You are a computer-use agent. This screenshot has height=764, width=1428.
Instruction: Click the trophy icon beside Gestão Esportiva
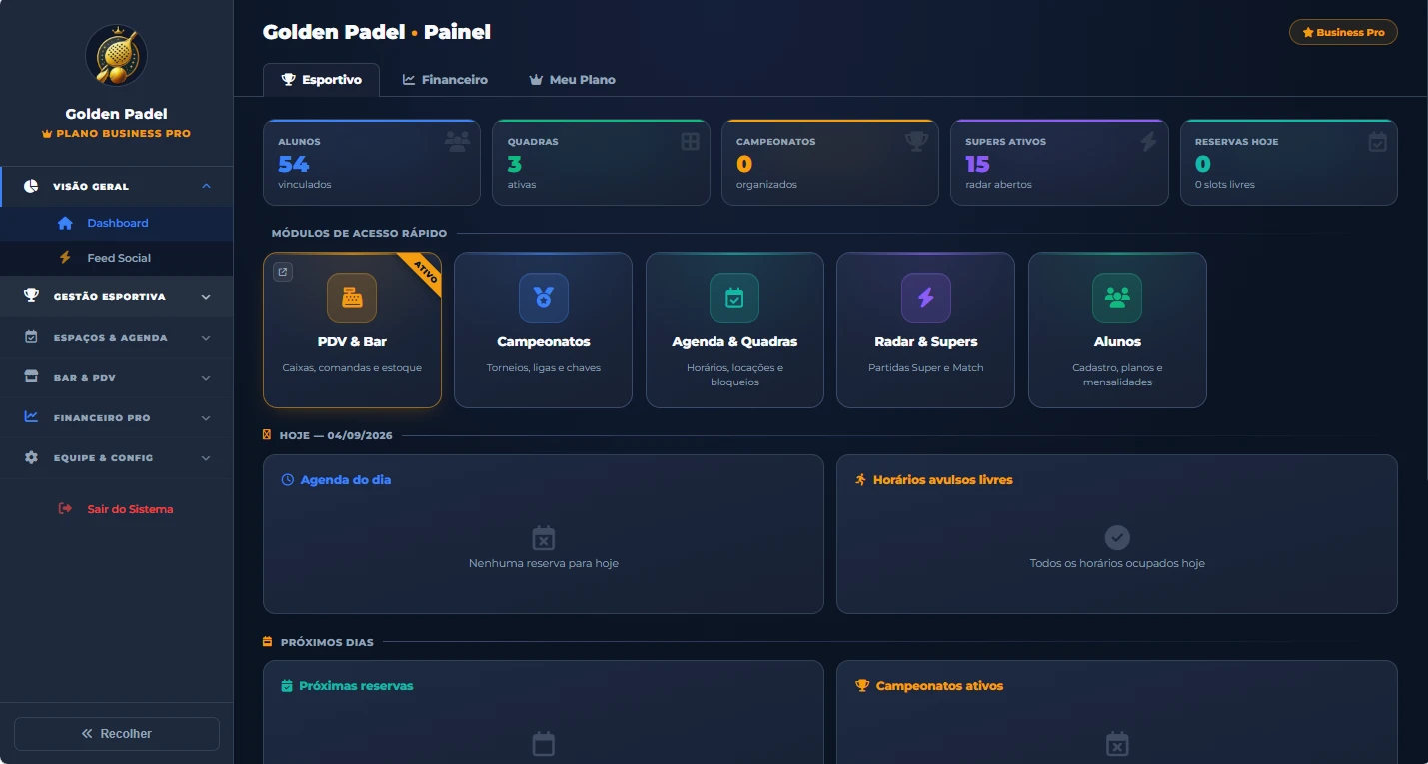[x=32, y=296]
